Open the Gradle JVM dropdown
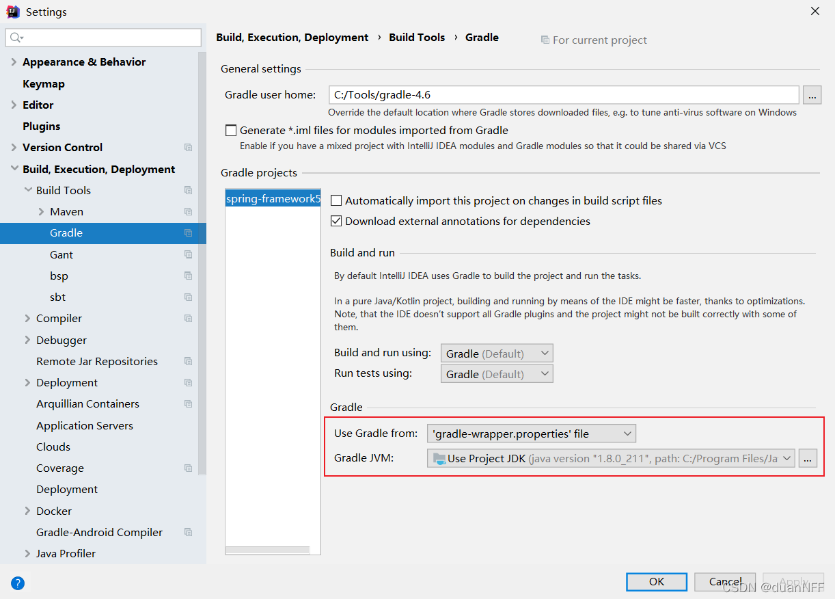Screen dimensions: 835x599 click(x=611, y=458)
